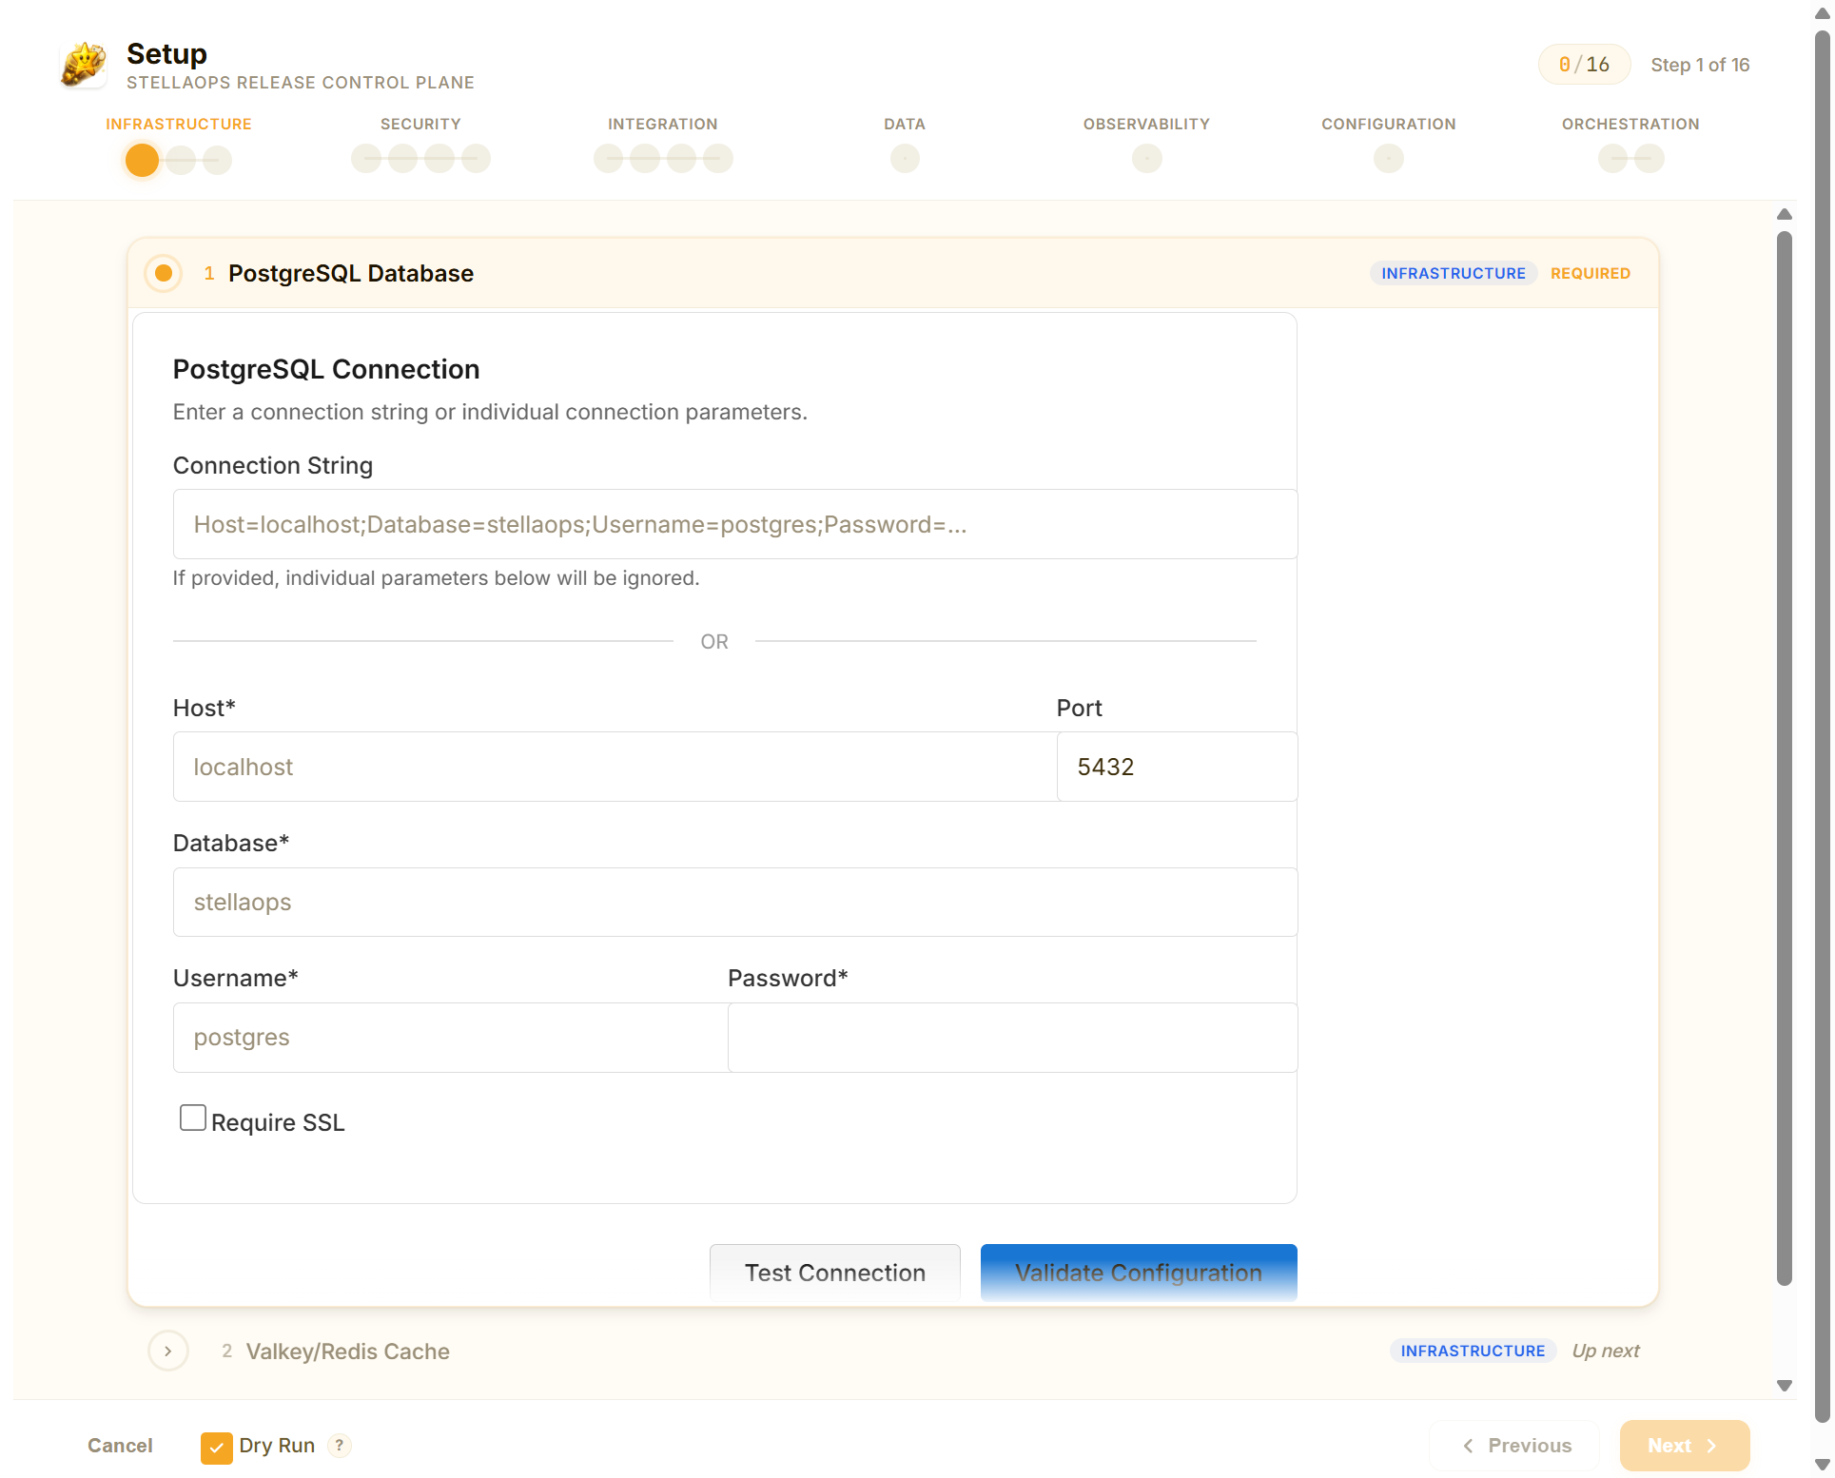
Task: Expand the Valkey/Redis Cache step chevron
Action: pos(168,1351)
